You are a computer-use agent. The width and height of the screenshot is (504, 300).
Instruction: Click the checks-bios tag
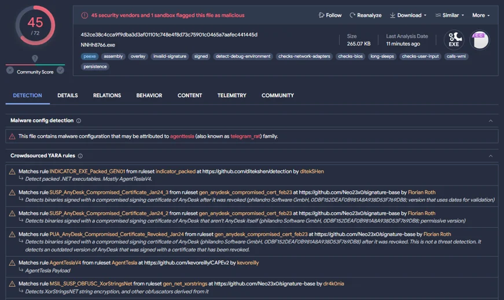coord(350,56)
